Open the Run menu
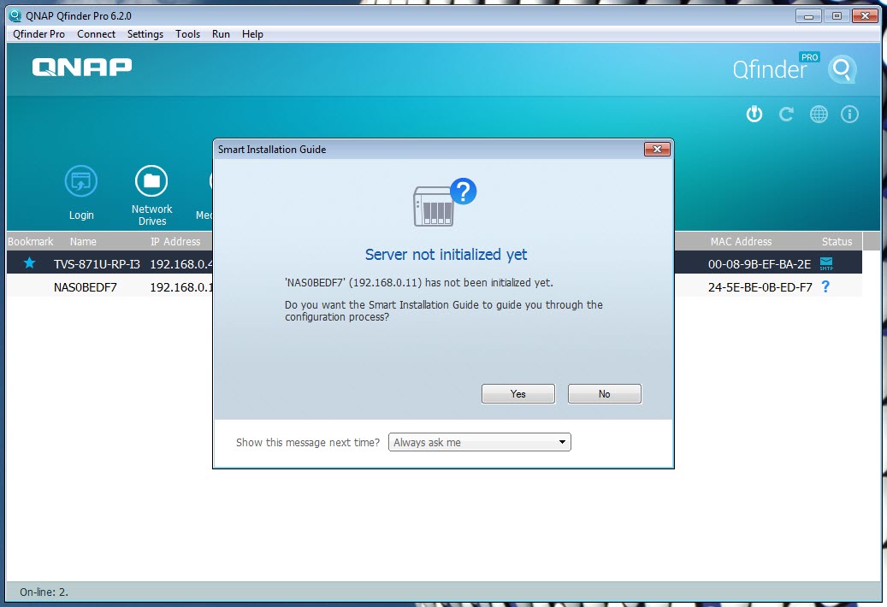Screen dimensions: 887x607 pyautogui.click(x=221, y=34)
